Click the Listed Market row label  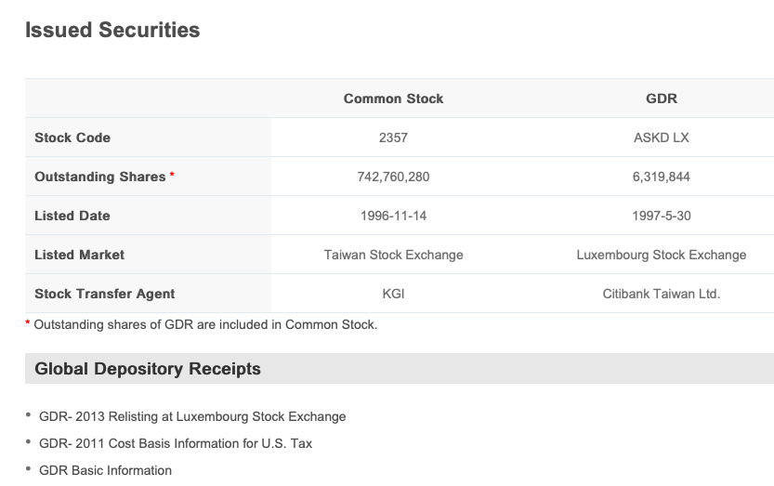(79, 255)
